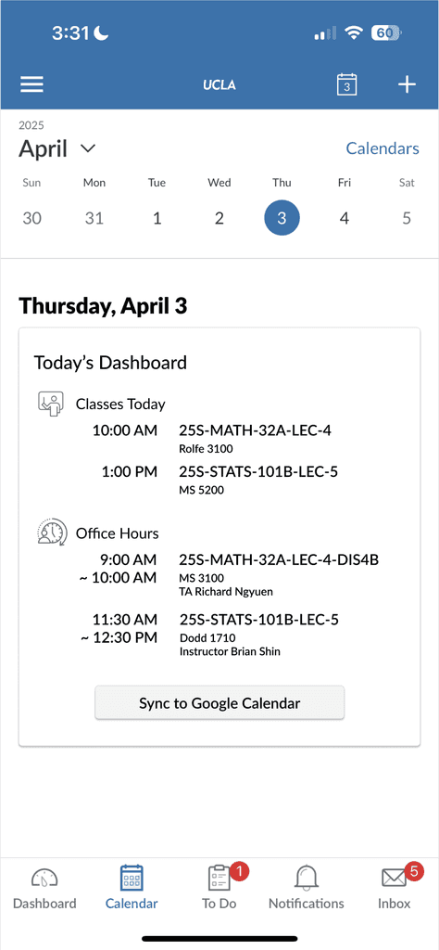Open TA Richard Ngyuen office hours
The image size is (439, 950).
point(229,574)
